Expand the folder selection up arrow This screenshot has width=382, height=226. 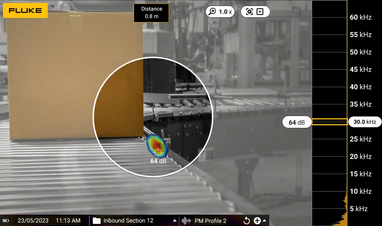[175, 221]
